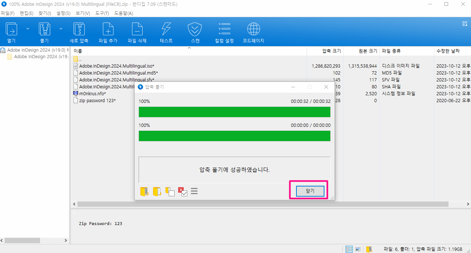Click the 파일 추가 (Add file) icon
Screen dimensions: 471x253
(x=108, y=29)
